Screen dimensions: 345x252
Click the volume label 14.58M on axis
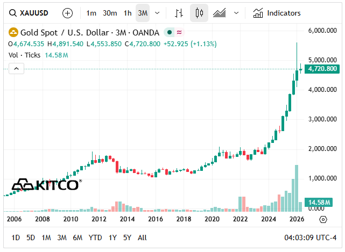(x=319, y=203)
